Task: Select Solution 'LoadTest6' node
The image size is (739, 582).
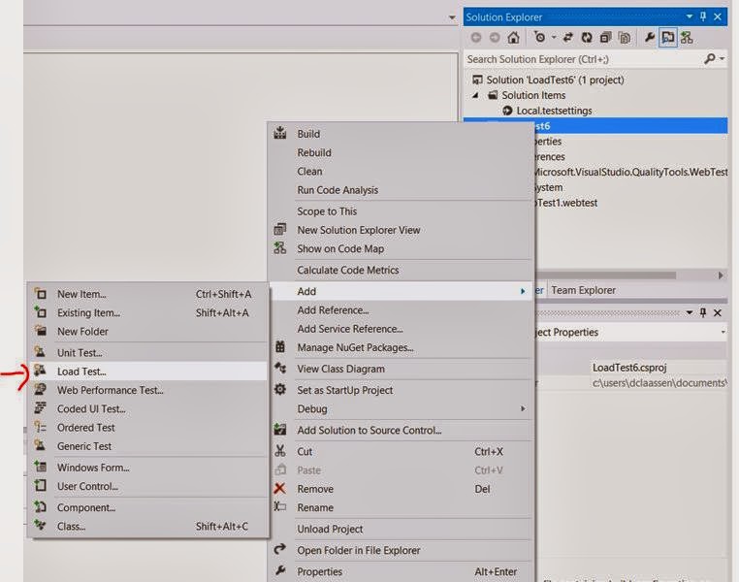Action: pyautogui.click(x=555, y=80)
